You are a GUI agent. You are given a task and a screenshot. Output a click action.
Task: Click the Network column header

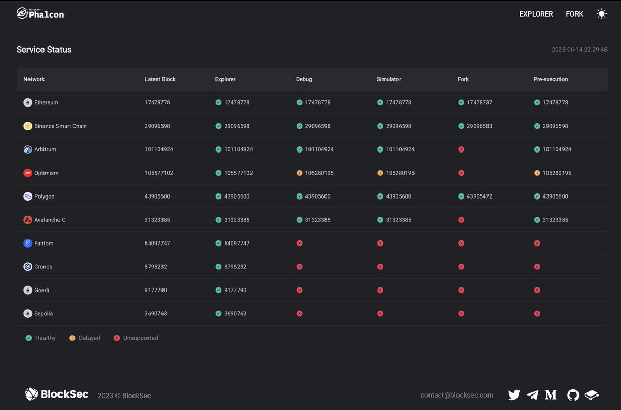point(34,79)
